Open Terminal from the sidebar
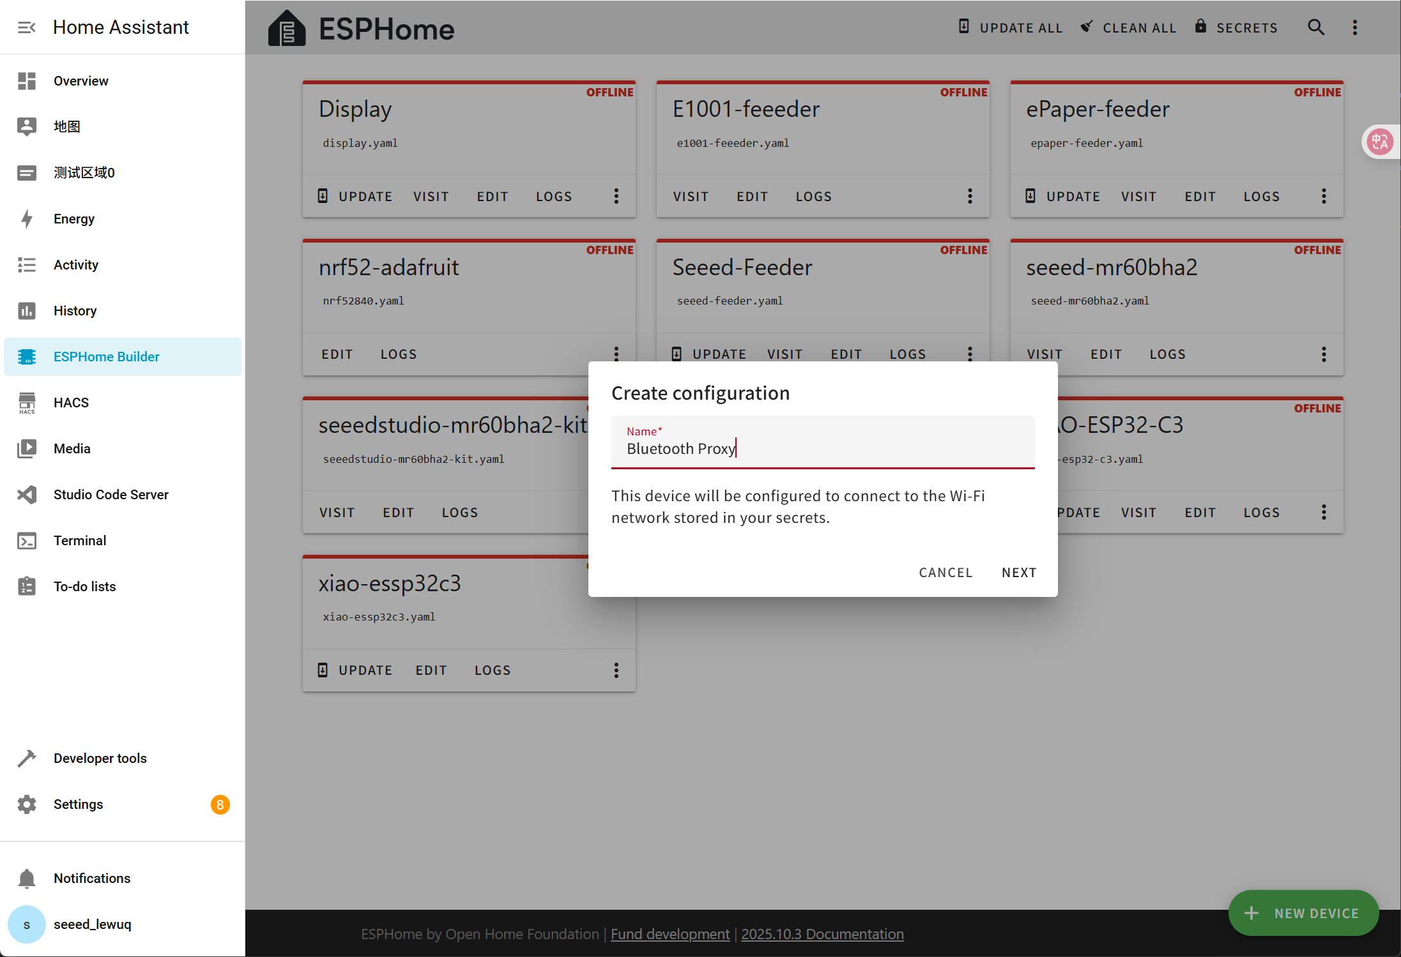 [x=80, y=541]
